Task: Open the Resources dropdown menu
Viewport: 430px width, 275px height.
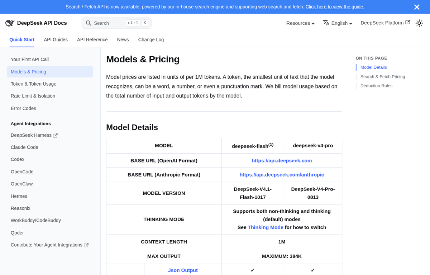Action: [x=300, y=23]
